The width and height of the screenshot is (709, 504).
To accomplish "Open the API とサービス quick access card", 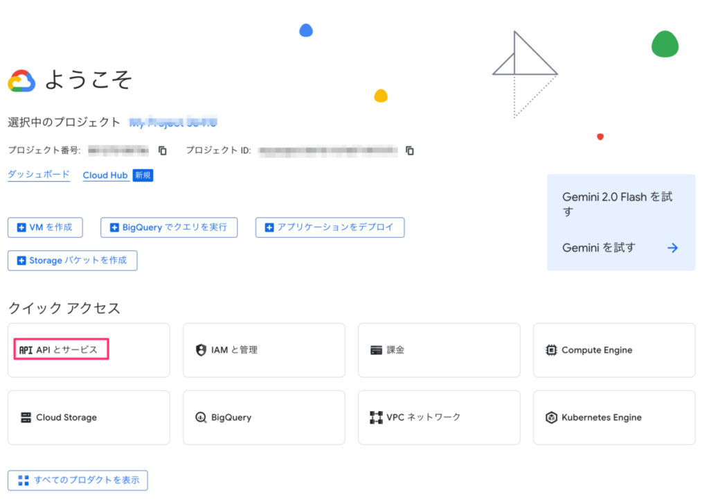I will click(x=89, y=350).
